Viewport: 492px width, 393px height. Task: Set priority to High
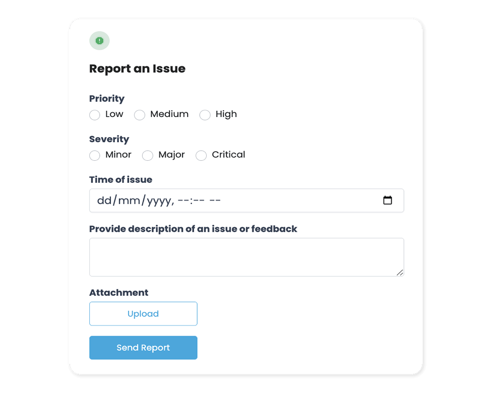(205, 115)
